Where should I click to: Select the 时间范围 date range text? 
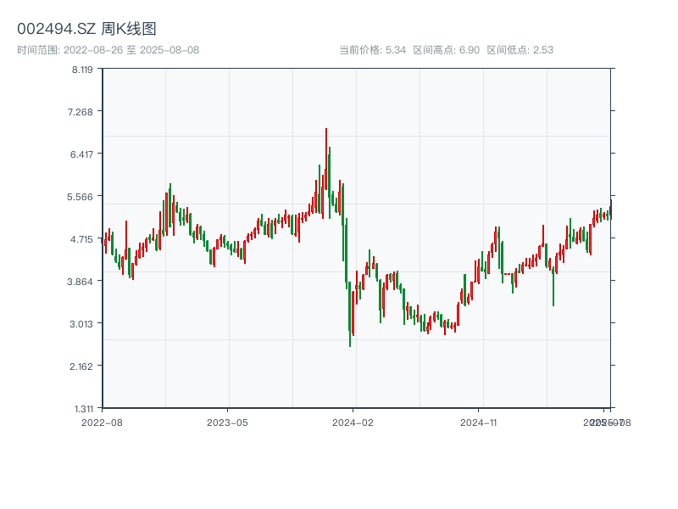click(x=108, y=50)
